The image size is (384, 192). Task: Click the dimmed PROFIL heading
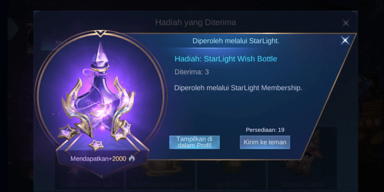tap(41, 3)
